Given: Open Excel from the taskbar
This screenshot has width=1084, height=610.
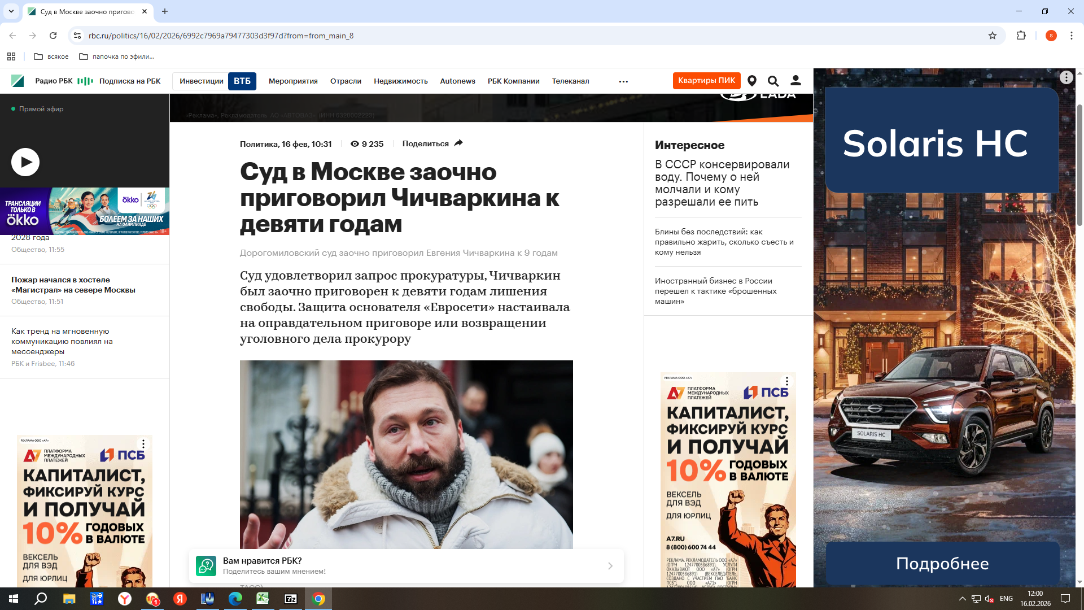Looking at the screenshot, I should coord(263,599).
